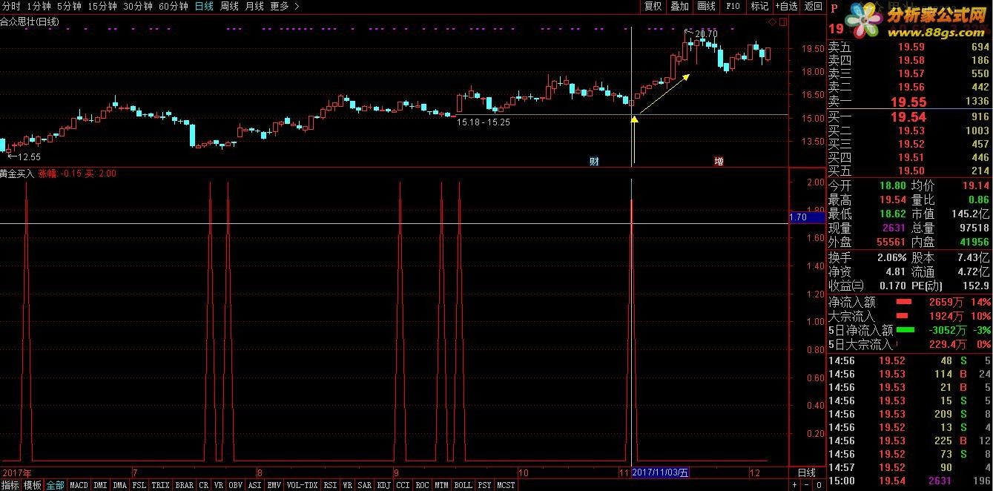This screenshot has width=993, height=491.
Task: Select the 全部 all indicators tab
Action: (55, 485)
